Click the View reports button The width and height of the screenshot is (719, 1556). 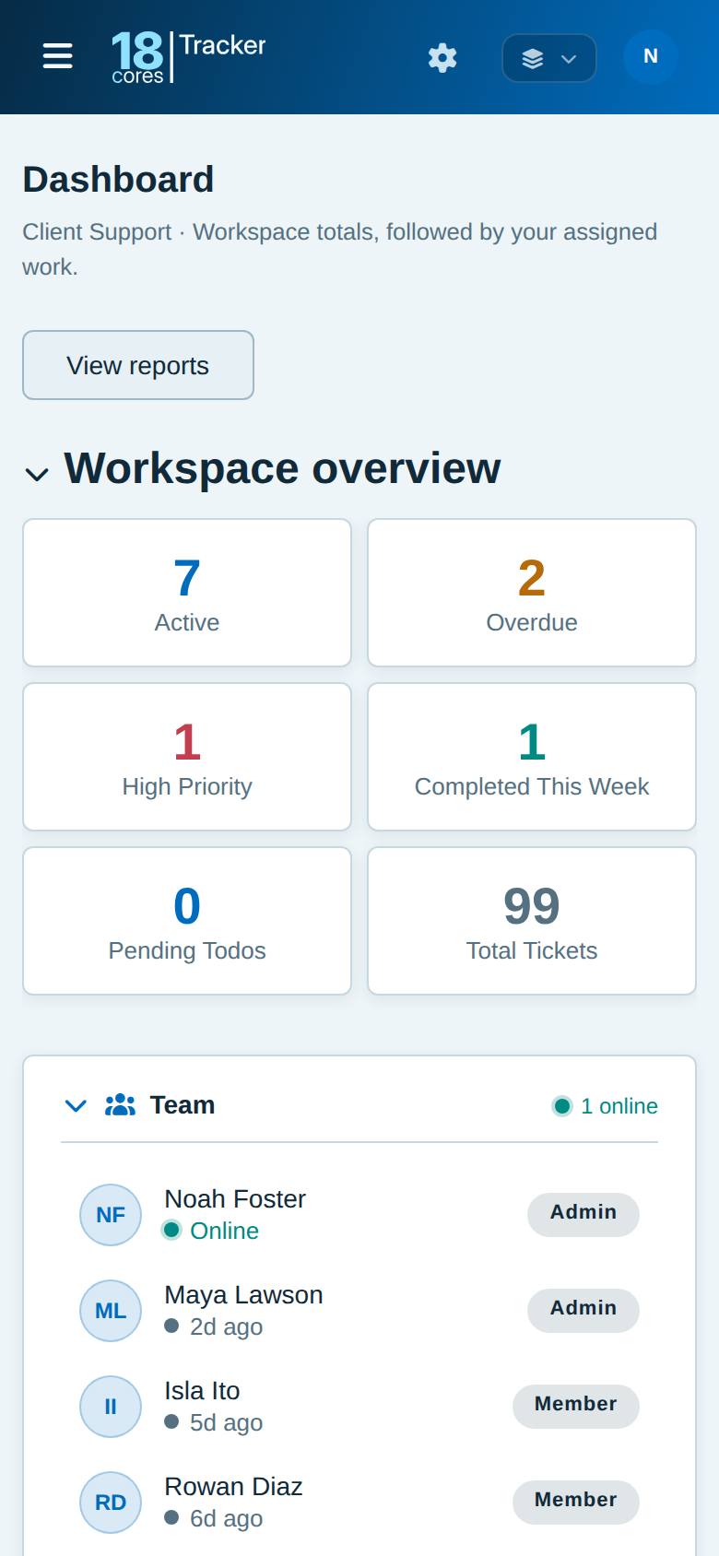[138, 365]
